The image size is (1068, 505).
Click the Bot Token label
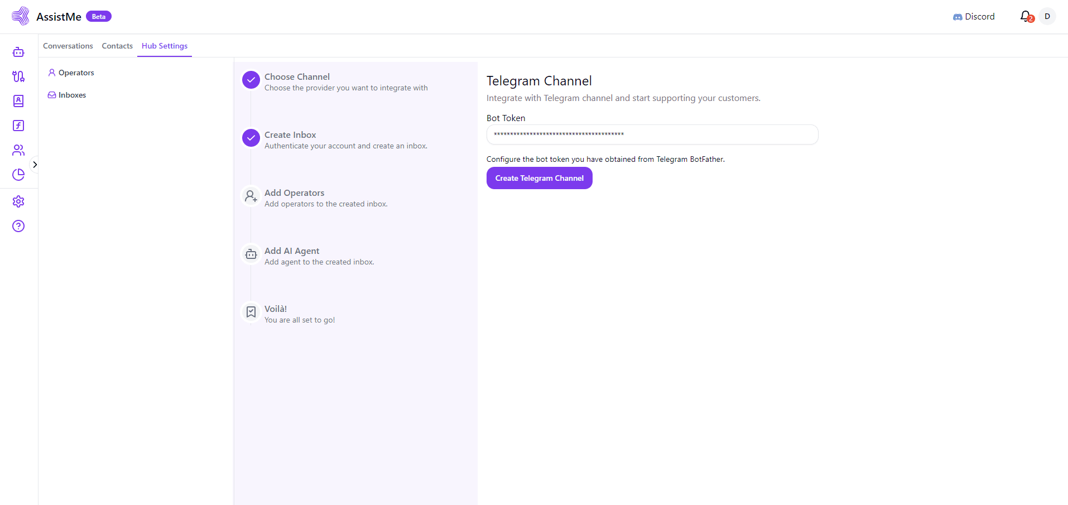506,118
